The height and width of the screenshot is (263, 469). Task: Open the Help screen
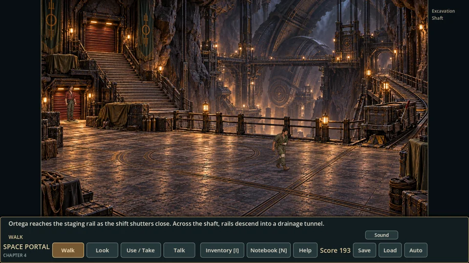click(x=305, y=250)
